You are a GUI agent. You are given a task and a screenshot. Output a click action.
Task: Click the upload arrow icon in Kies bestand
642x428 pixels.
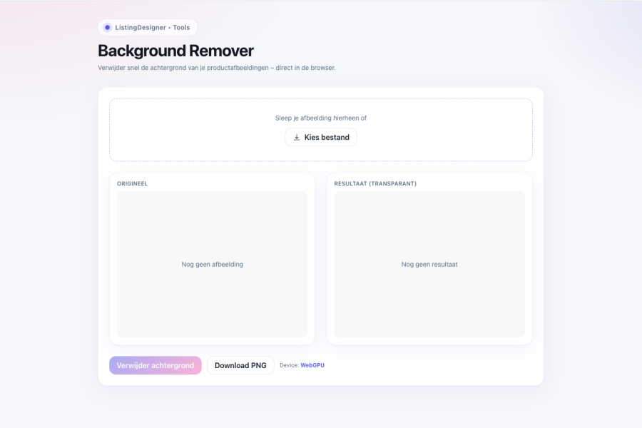tap(297, 137)
